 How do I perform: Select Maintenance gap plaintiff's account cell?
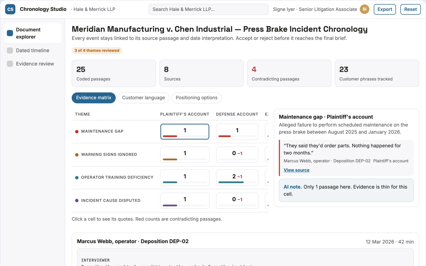185,132
